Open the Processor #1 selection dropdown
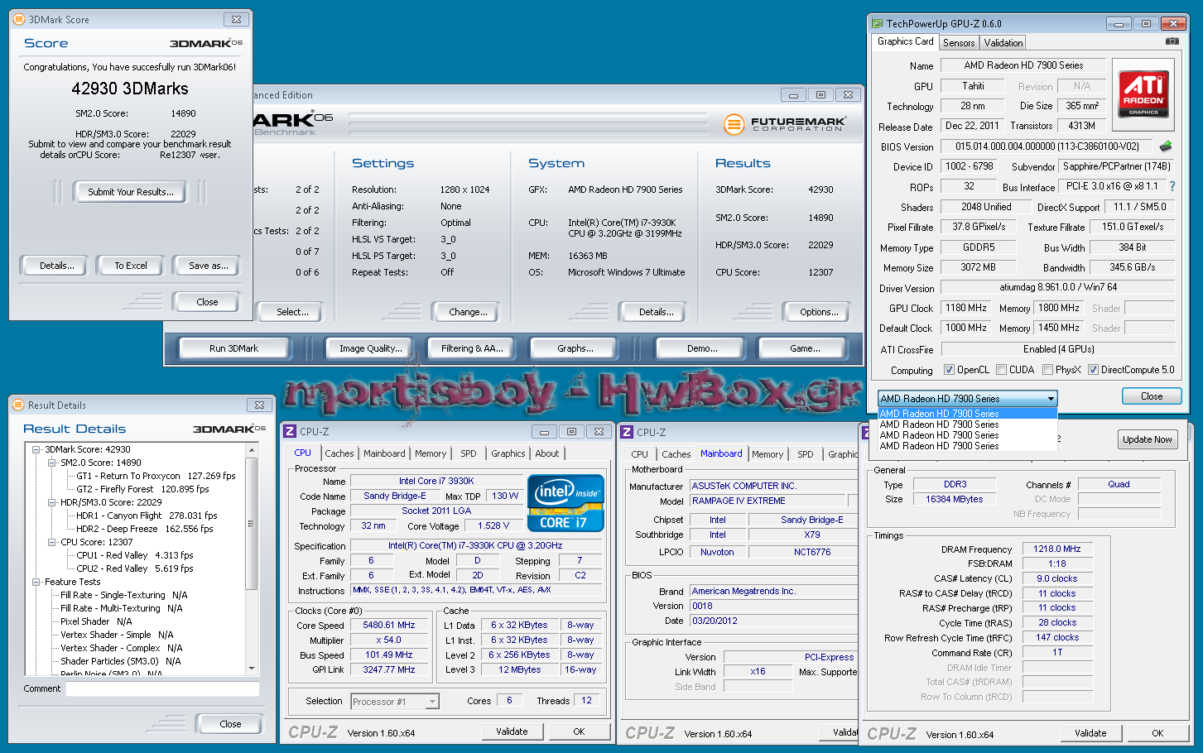Image resolution: width=1203 pixels, height=753 pixels. pyautogui.click(x=395, y=702)
